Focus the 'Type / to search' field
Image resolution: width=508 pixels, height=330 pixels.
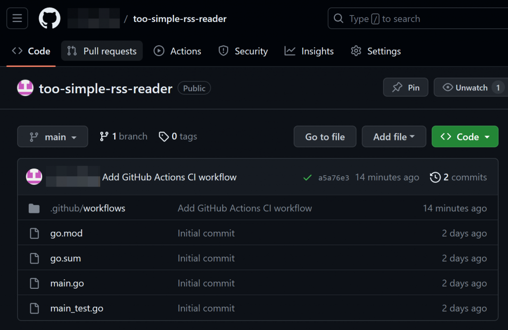point(418,18)
